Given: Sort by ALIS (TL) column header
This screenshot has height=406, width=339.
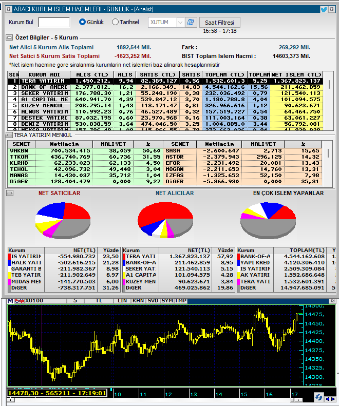Looking at the screenshot, I should [92, 75].
